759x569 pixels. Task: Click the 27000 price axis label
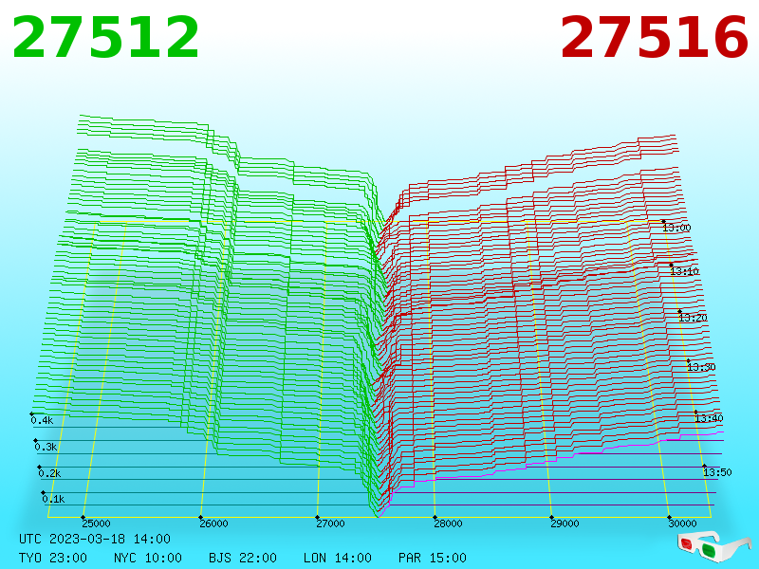pos(330,523)
